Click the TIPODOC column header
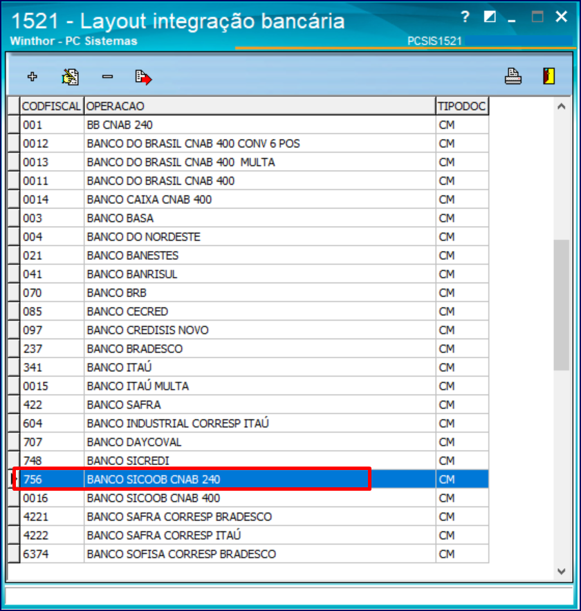Image resolution: width=581 pixels, height=611 pixels. pyautogui.click(x=462, y=106)
